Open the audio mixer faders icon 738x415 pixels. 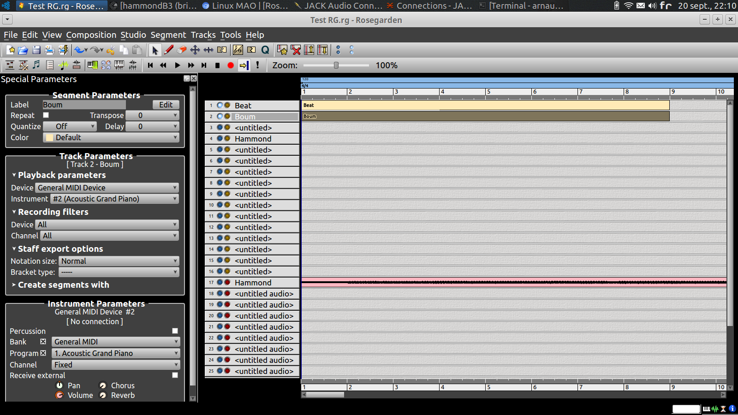click(x=133, y=65)
